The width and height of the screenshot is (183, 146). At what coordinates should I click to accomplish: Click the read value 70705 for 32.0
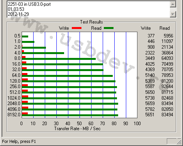[167, 70]
